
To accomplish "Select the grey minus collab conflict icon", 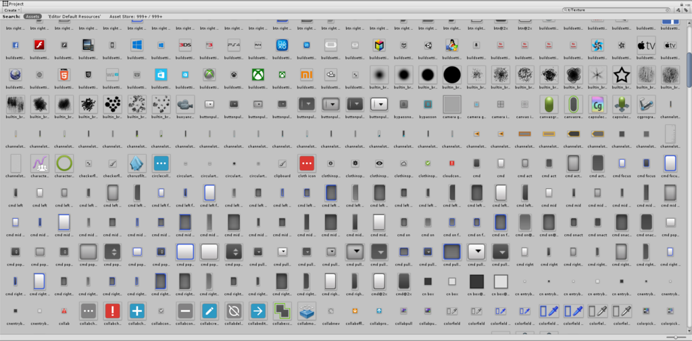I will coord(185,311).
